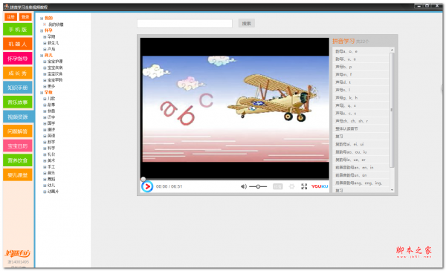Open the 音乐故事 sidebar tab
The height and width of the screenshot is (271, 446).
pyautogui.click(x=18, y=102)
